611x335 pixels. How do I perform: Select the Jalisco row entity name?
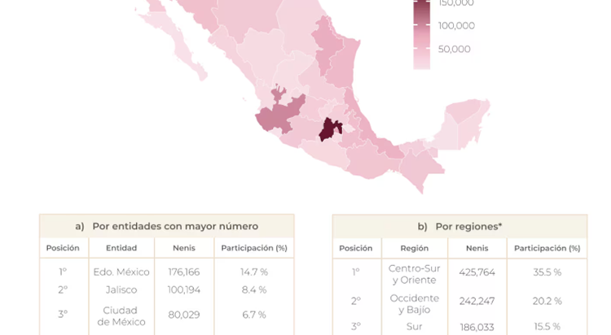tap(121, 289)
